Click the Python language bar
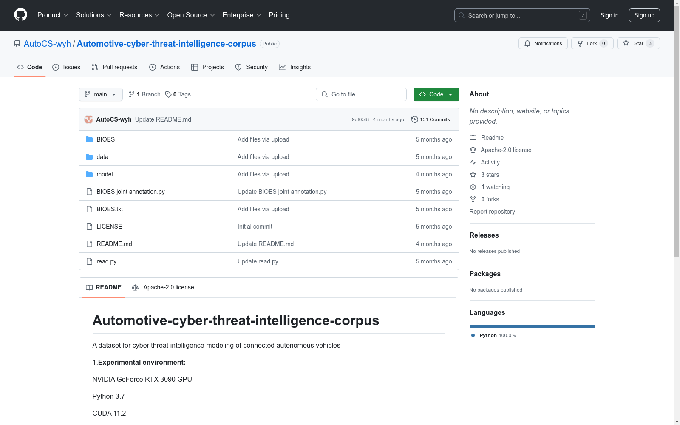The height and width of the screenshot is (425, 680). (x=533, y=326)
